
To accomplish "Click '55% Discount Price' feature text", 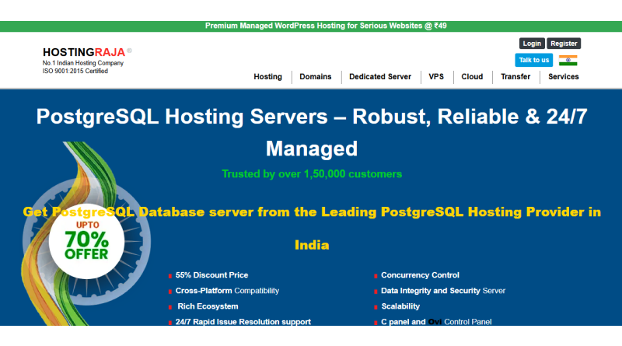I will coord(211,275).
